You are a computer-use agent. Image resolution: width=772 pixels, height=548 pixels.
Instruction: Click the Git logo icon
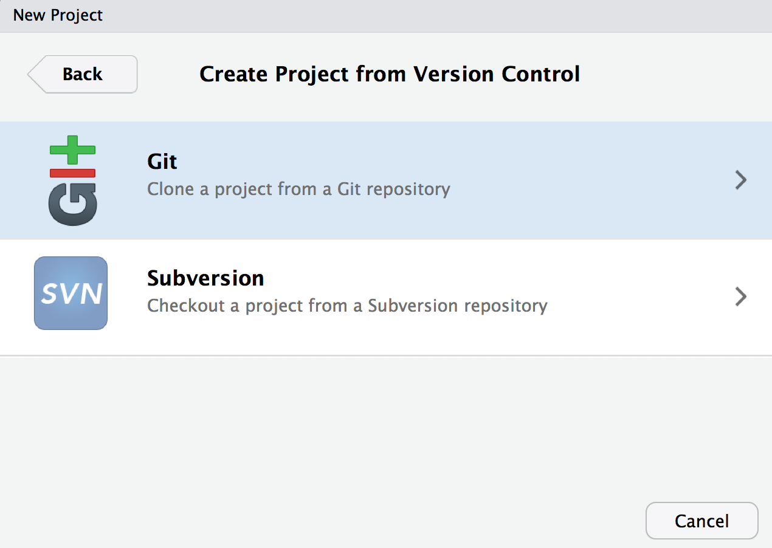(72, 180)
